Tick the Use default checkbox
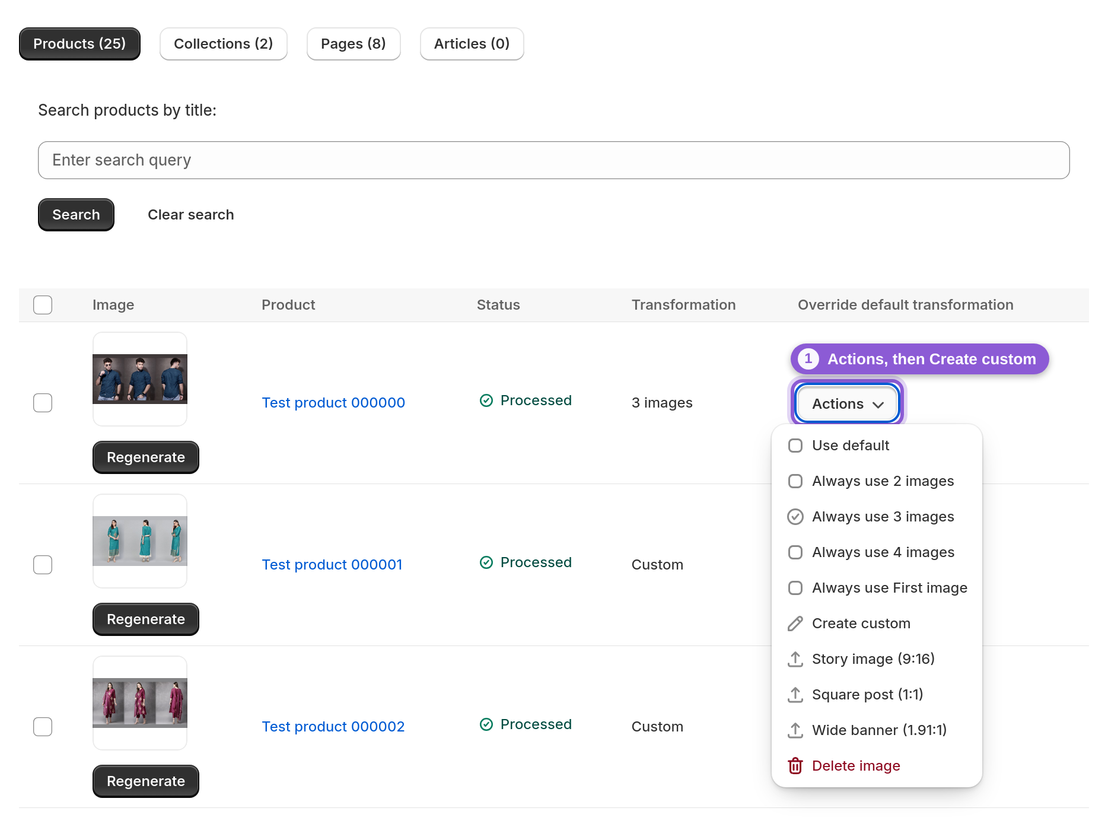This screenshot has height=827, width=1108. 795,446
